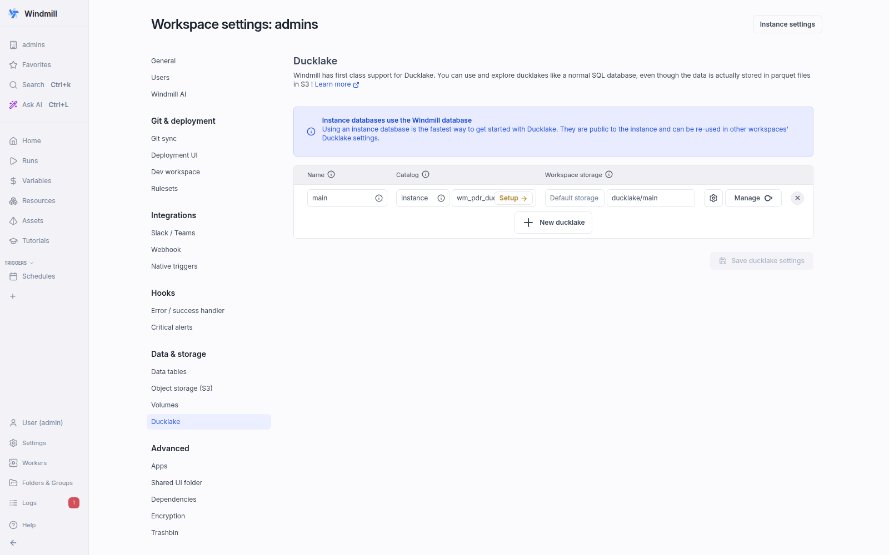Edit the ducklake/main path field
Viewport: 889px width, 555px height.
(x=651, y=198)
